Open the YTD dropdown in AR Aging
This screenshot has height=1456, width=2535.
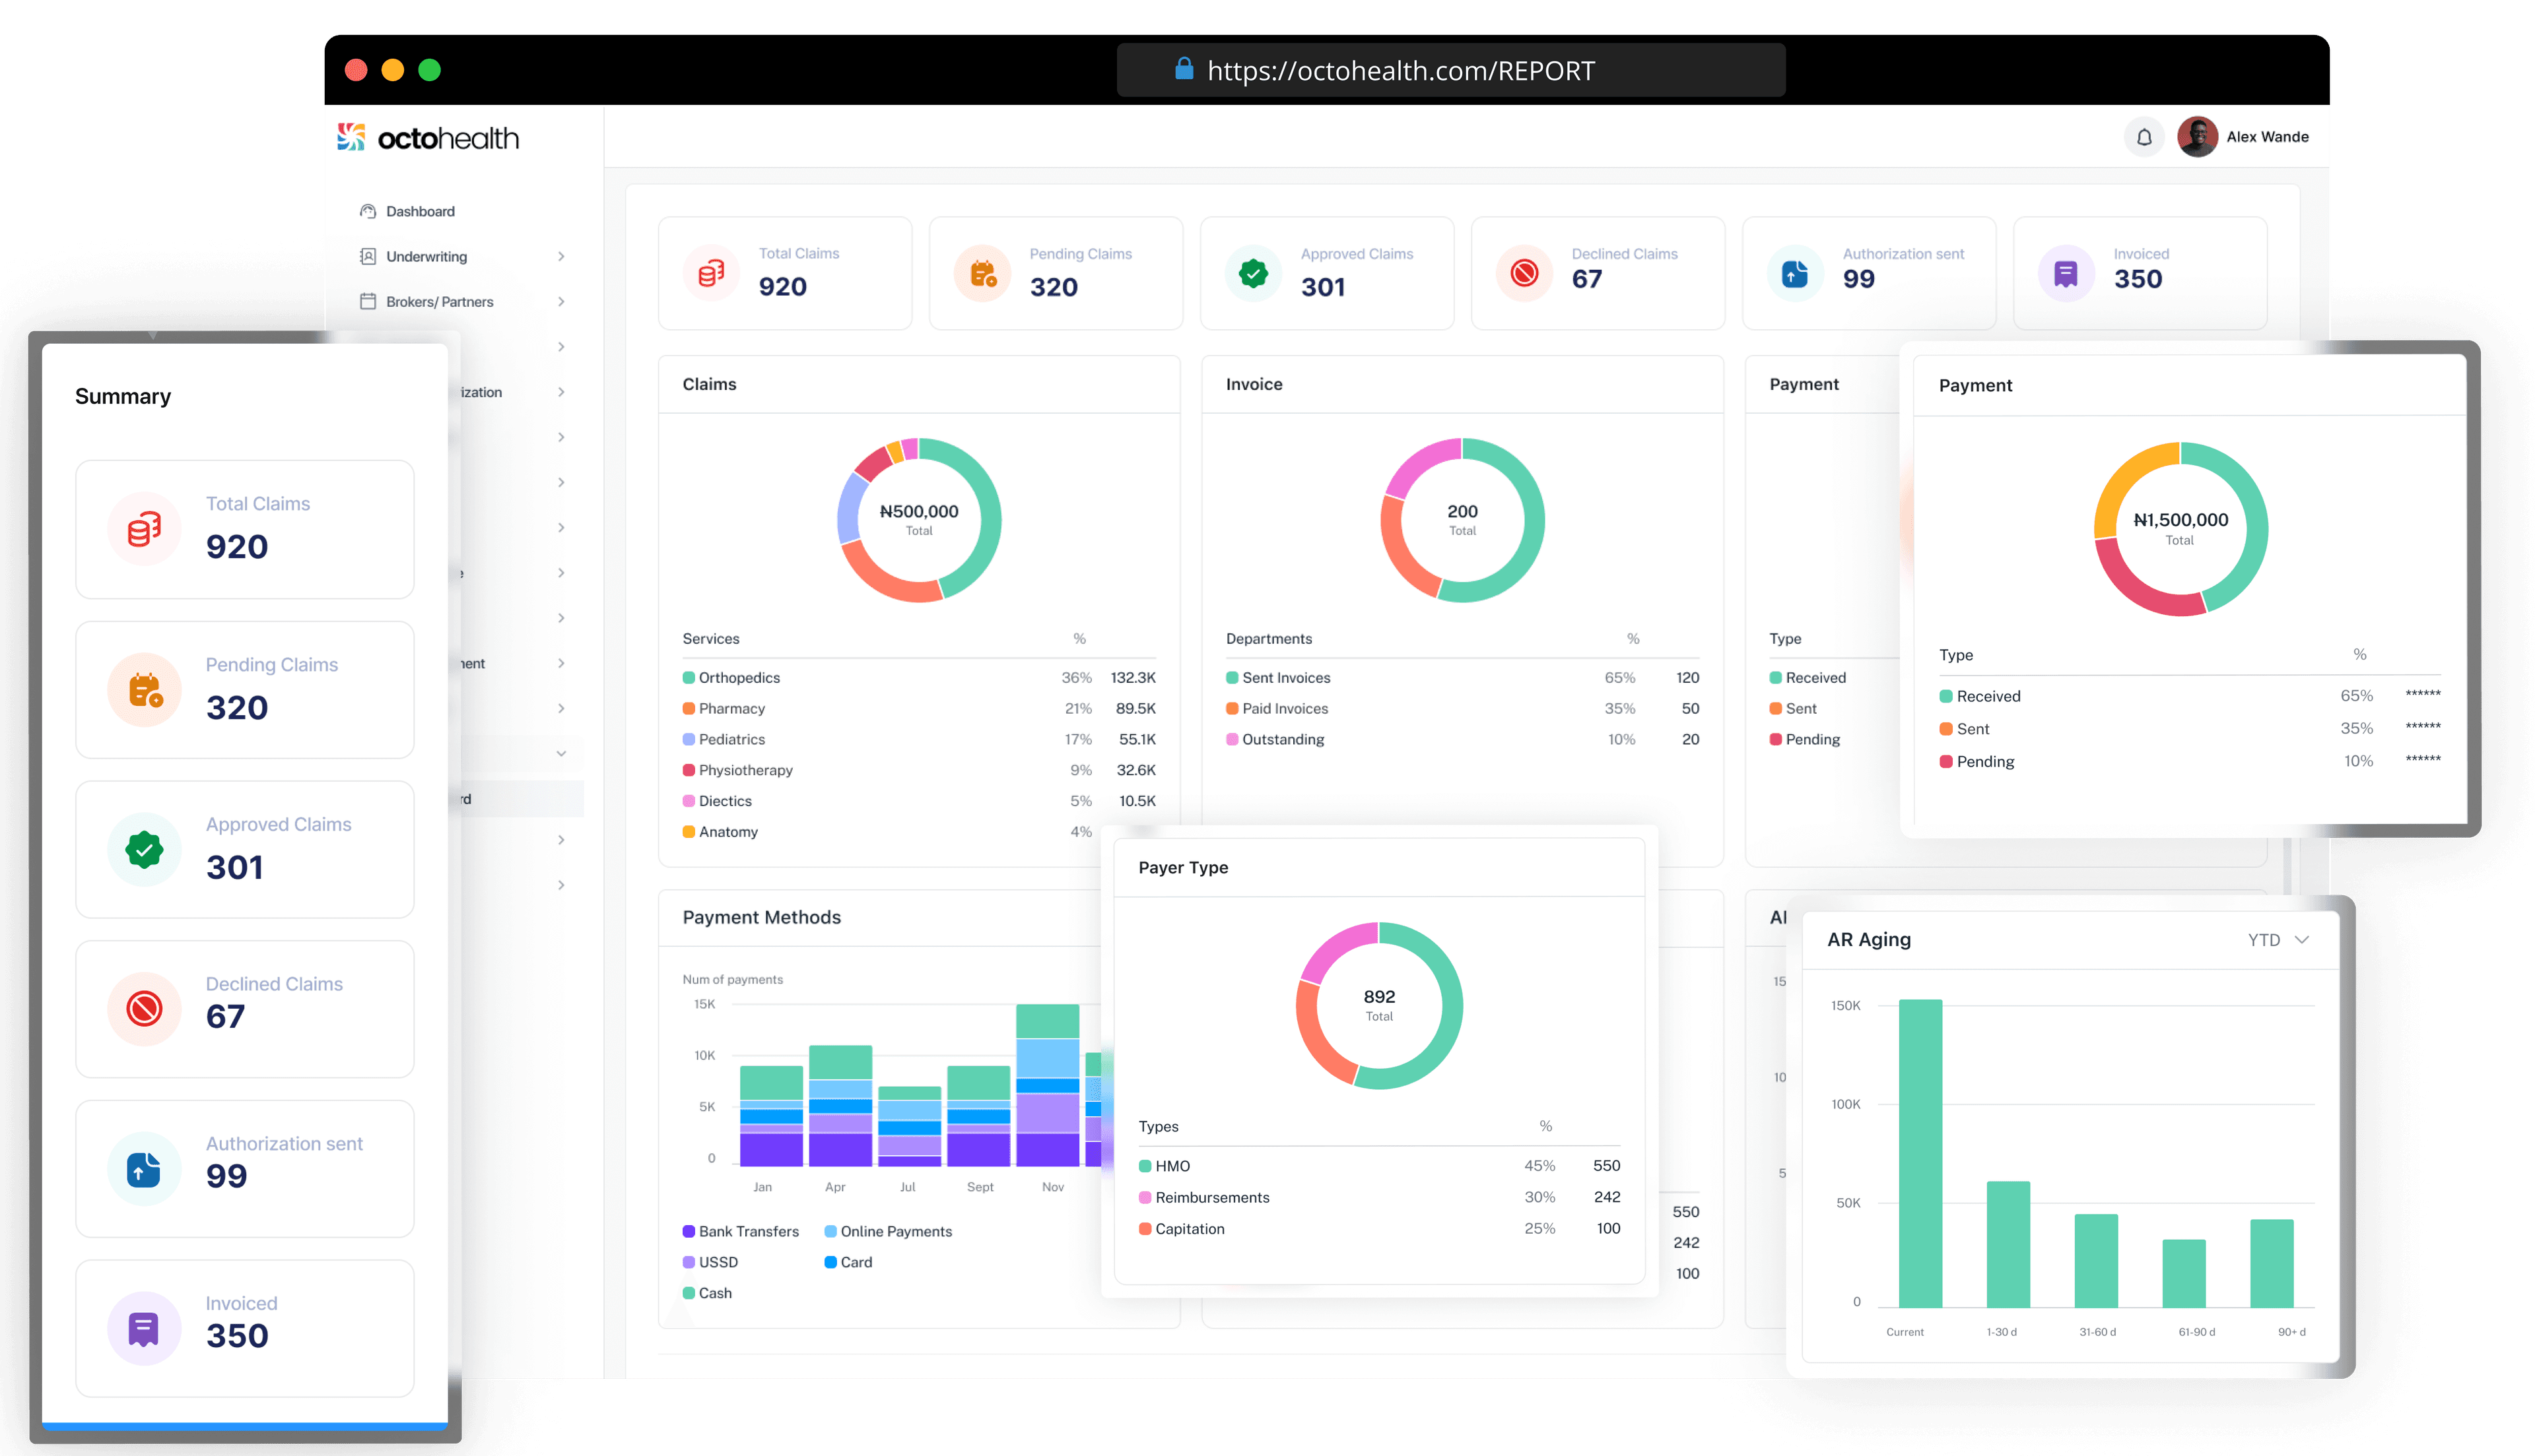2278,940
